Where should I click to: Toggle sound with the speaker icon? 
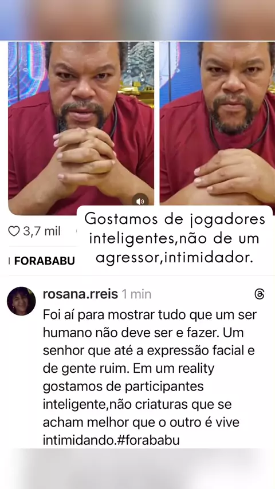(140, 202)
